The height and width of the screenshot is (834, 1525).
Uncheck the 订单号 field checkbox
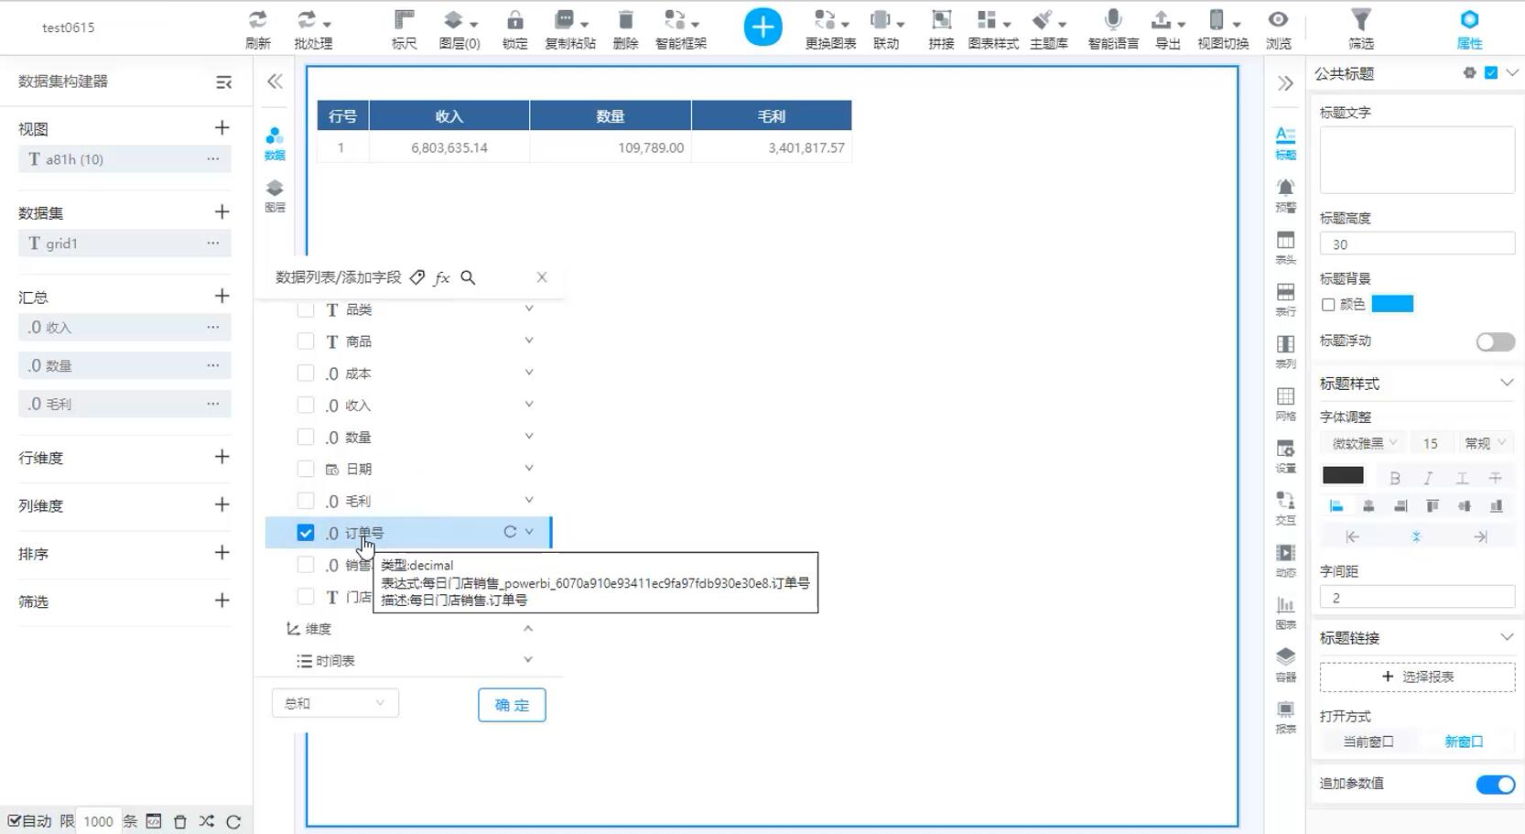[x=306, y=533]
